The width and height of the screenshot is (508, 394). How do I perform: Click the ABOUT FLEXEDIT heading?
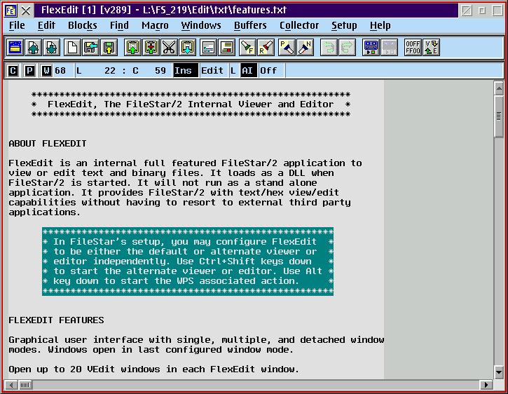pyautogui.click(x=48, y=143)
